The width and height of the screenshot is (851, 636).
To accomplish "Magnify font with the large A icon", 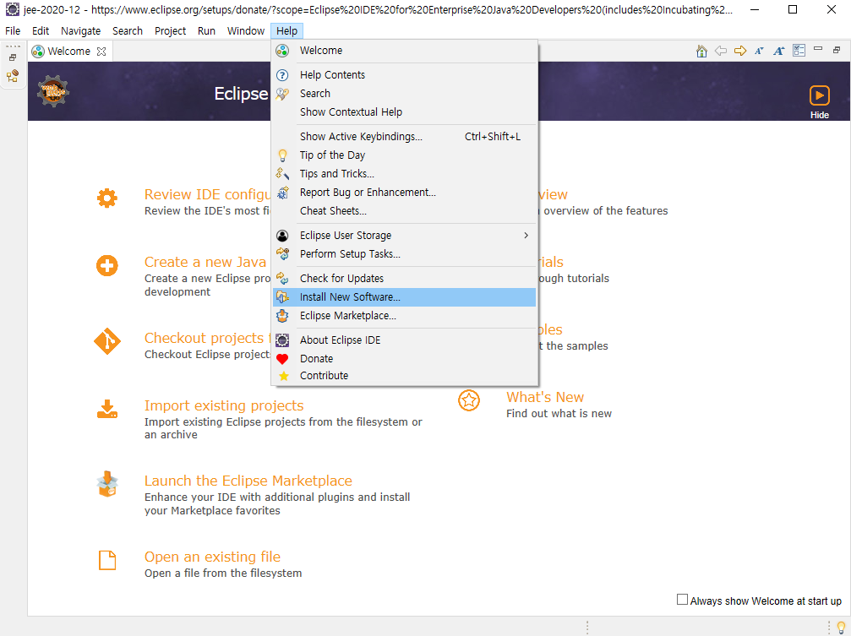I will [x=779, y=51].
